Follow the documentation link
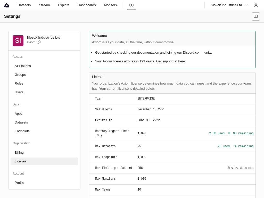The image size is (264, 198). coord(148,53)
